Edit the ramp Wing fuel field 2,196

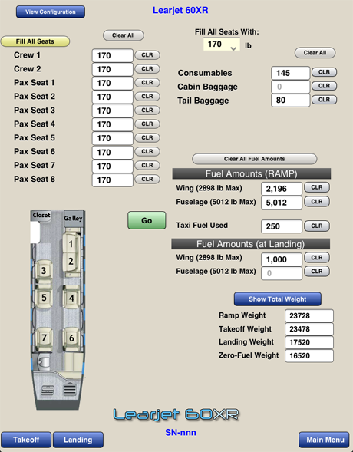pyautogui.click(x=282, y=189)
